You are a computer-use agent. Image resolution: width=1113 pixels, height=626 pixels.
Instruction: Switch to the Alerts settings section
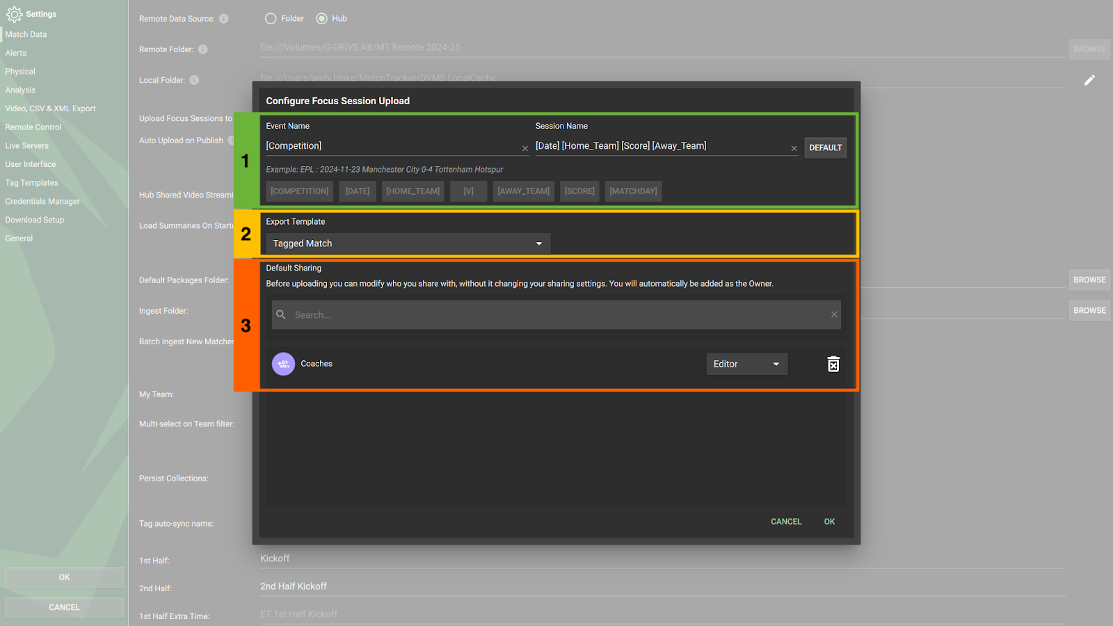[16, 52]
